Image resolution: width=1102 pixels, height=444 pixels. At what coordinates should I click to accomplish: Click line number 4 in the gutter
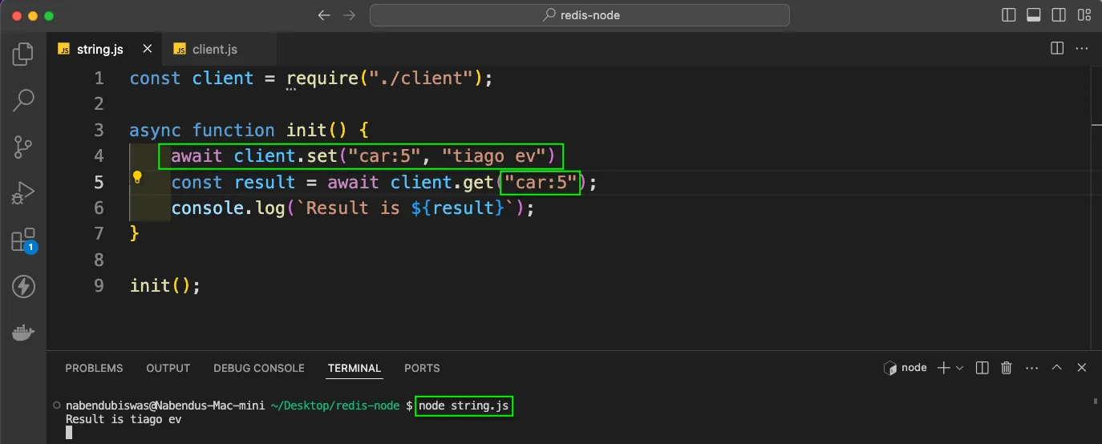[x=99, y=155]
